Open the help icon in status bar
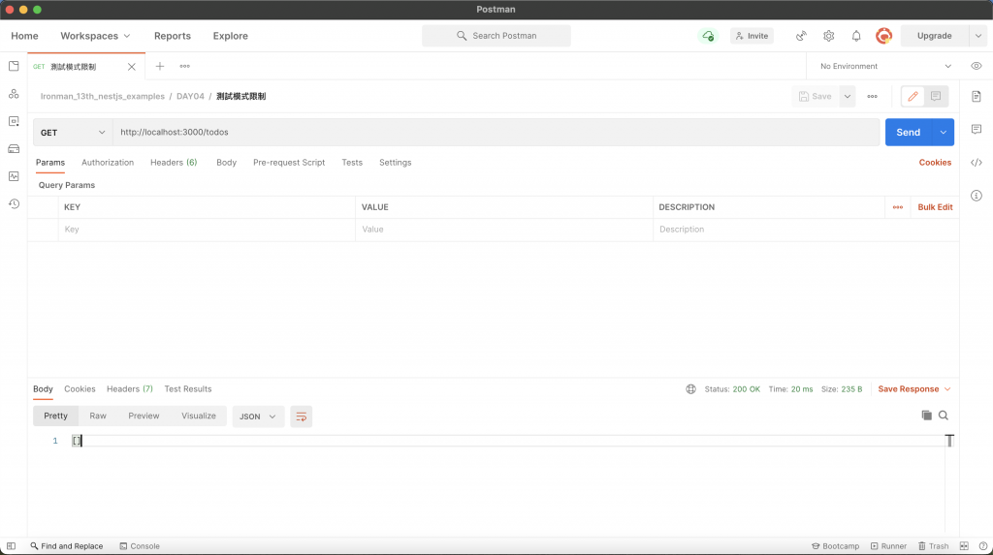Screen dimensions: 993x555 click(982, 546)
